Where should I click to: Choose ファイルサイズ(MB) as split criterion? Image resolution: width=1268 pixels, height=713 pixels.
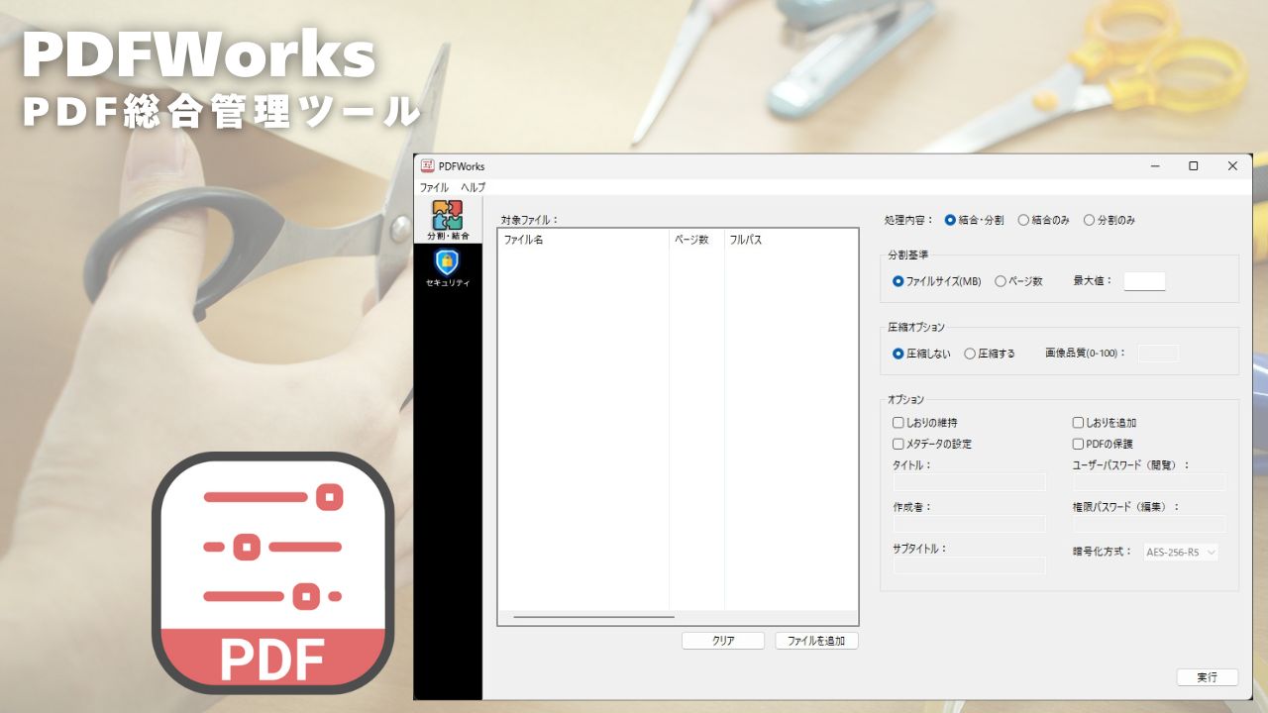tap(936, 281)
